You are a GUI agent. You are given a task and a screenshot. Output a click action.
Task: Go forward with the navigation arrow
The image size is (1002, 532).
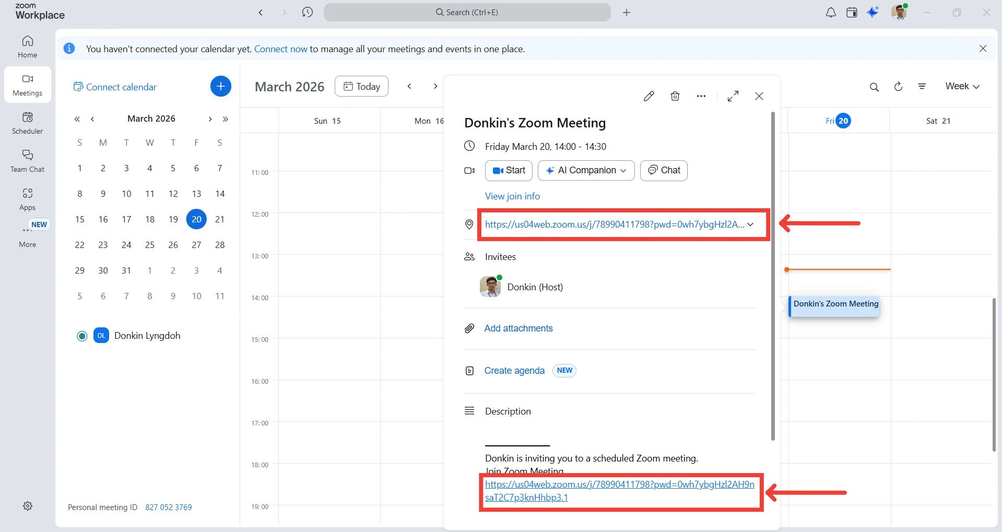point(284,13)
